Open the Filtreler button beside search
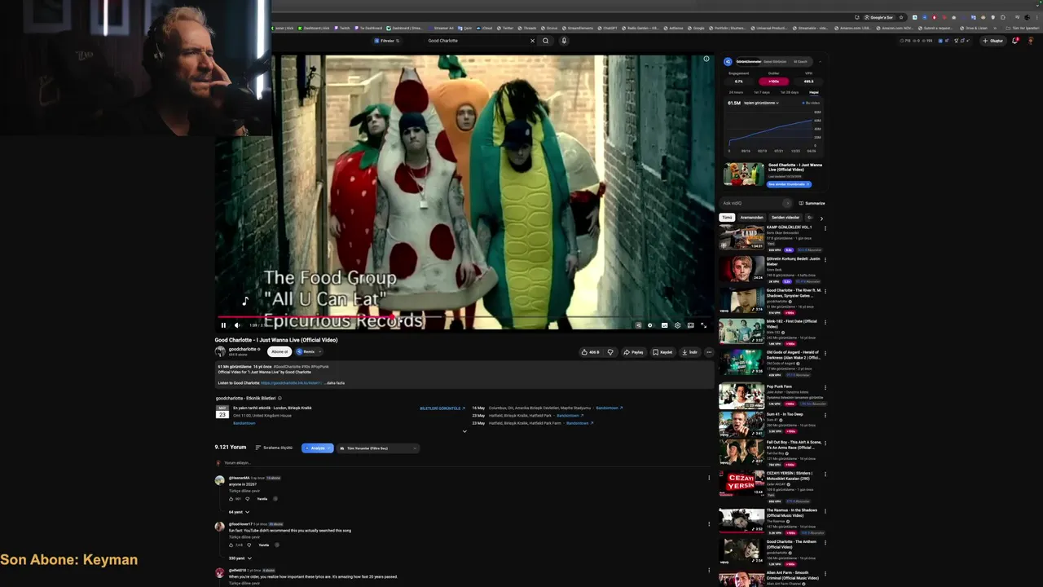Screen dimensions: 1043x587 click(387, 41)
